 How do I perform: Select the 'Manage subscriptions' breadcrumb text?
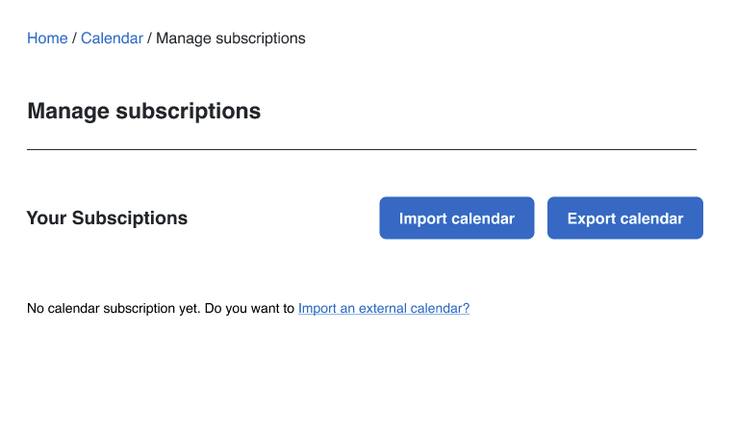coord(231,38)
